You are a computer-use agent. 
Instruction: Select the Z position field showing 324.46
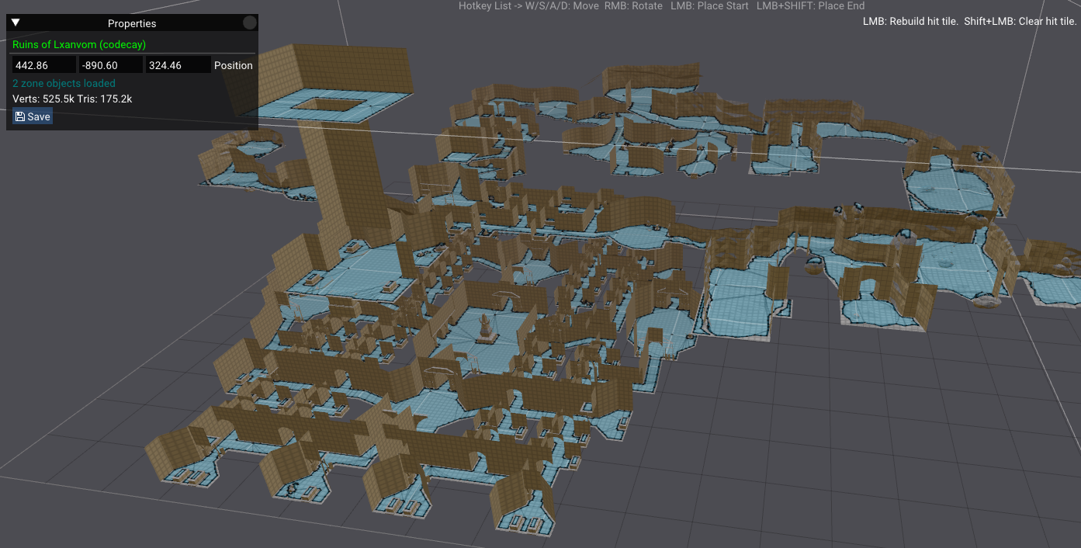(x=178, y=65)
